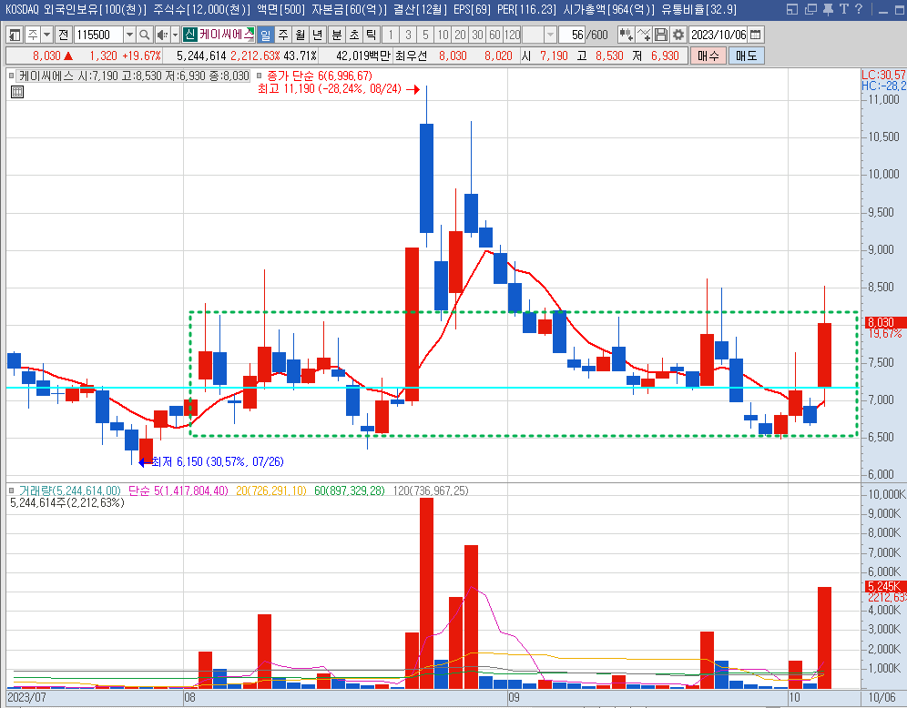The image size is (907, 708).
Task: Click small square marker before 종가 단순 legend
Action: click(x=260, y=76)
